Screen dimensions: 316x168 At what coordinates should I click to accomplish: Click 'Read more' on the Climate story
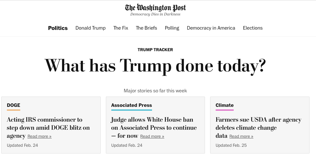[x=241, y=136]
